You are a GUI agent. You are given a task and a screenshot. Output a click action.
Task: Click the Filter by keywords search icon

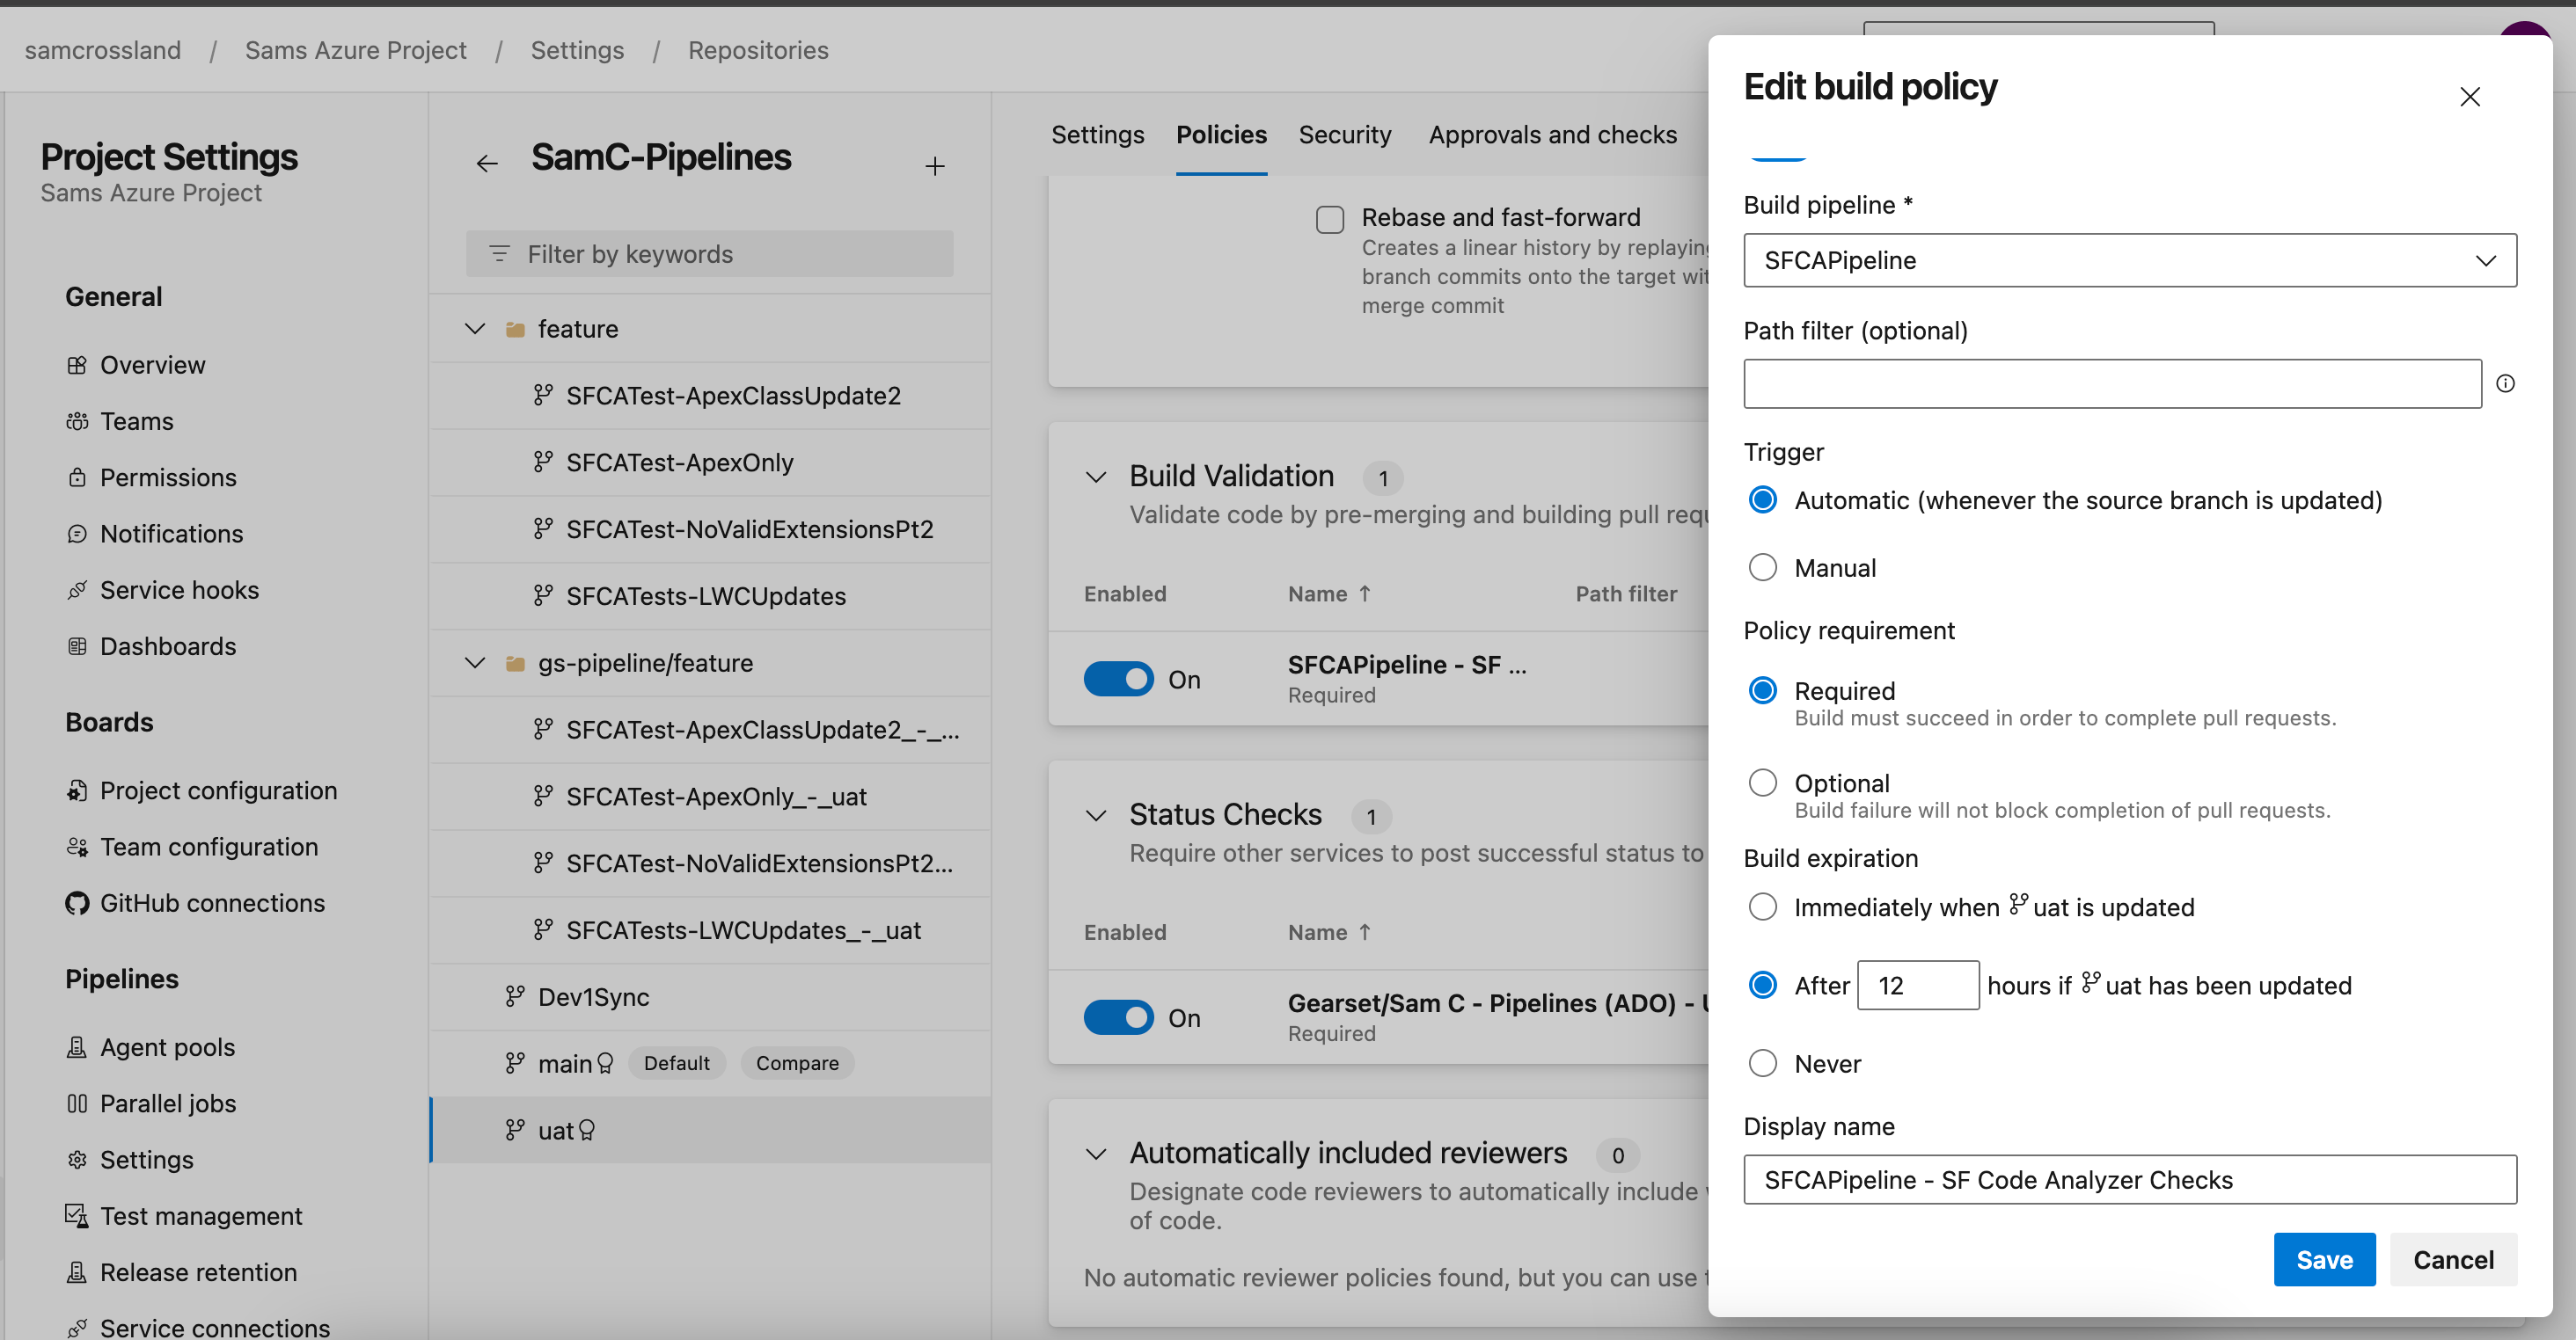[x=499, y=254]
